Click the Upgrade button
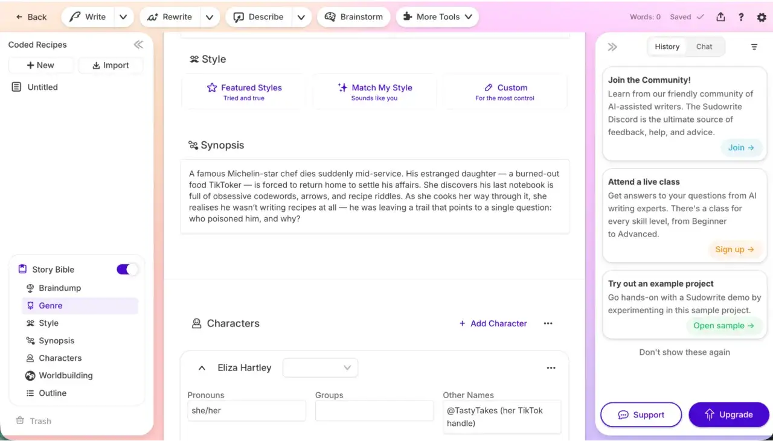Image resolution: width=773 pixels, height=441 pixels. coord(729,414)
